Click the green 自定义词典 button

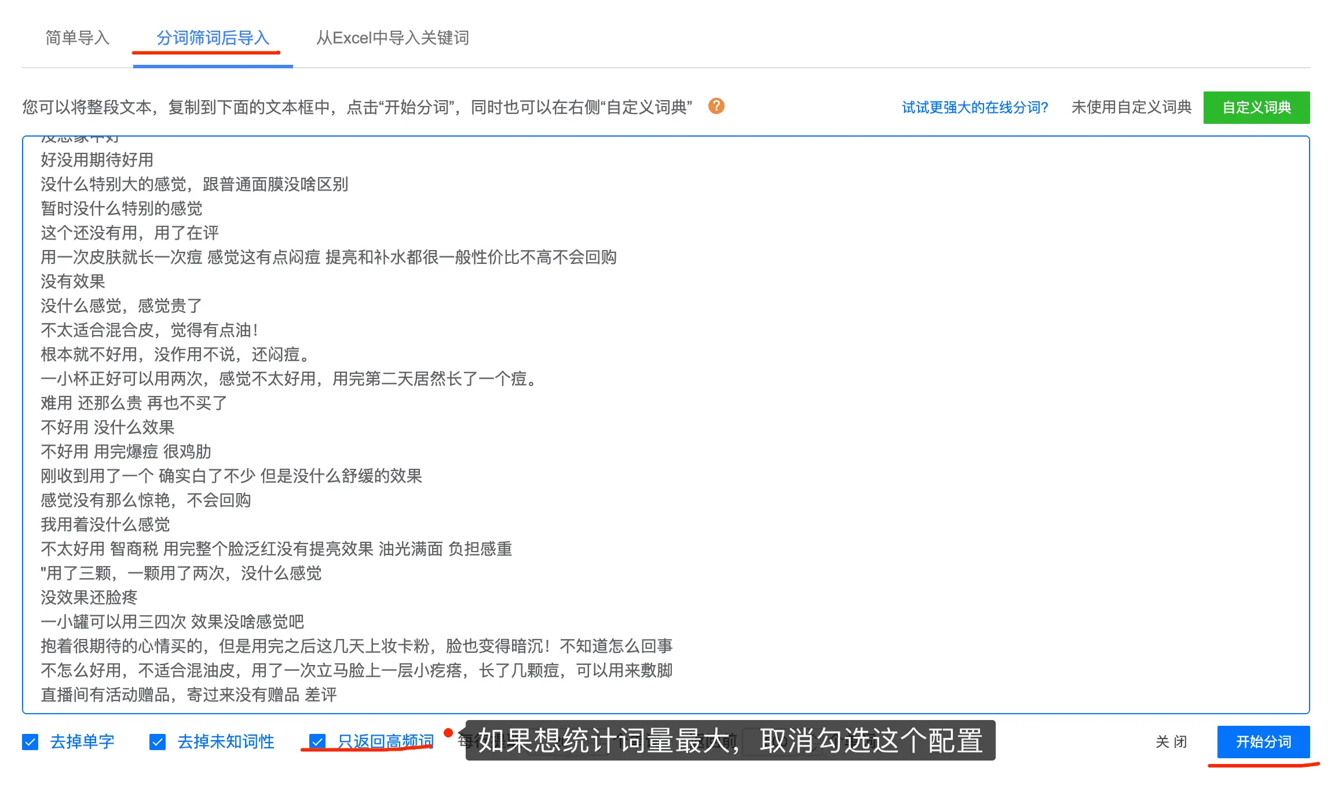click(1256, 107)
